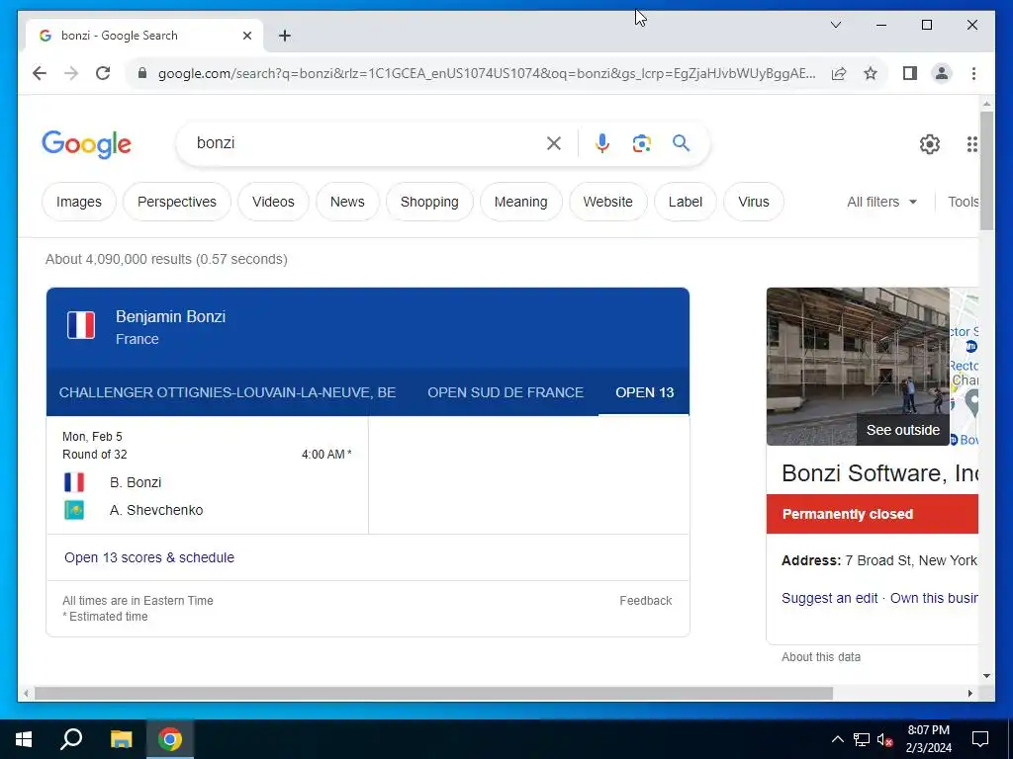Click the vertical page scrollbar thumb
Image resolution: width=1013 pixels, height=759 pixels.
(x=986, y=170)
